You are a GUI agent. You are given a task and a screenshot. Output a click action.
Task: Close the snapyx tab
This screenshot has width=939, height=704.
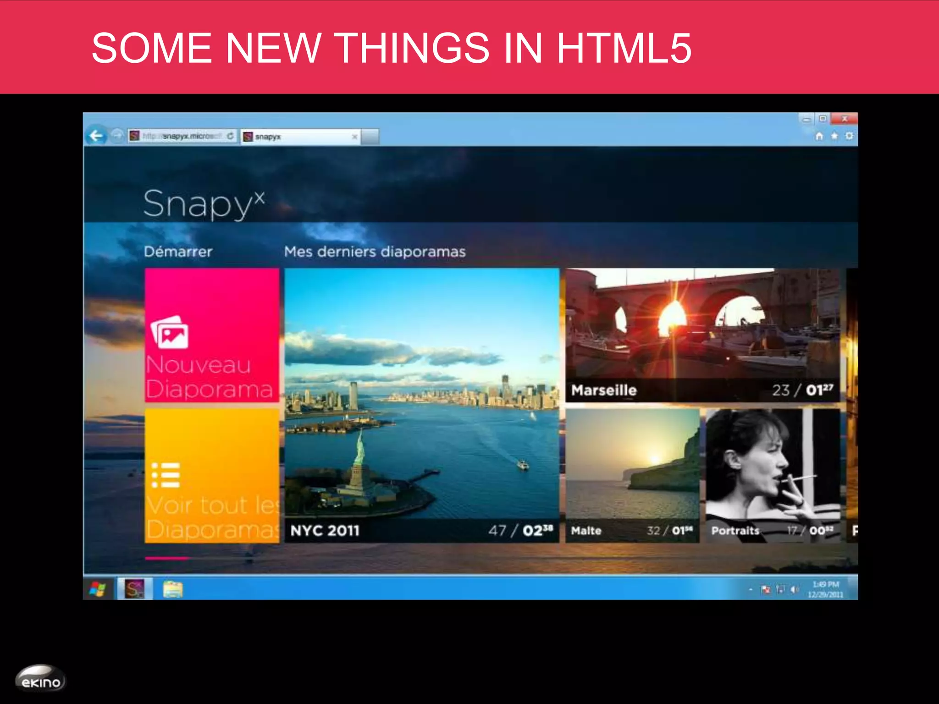coord(354,137)
